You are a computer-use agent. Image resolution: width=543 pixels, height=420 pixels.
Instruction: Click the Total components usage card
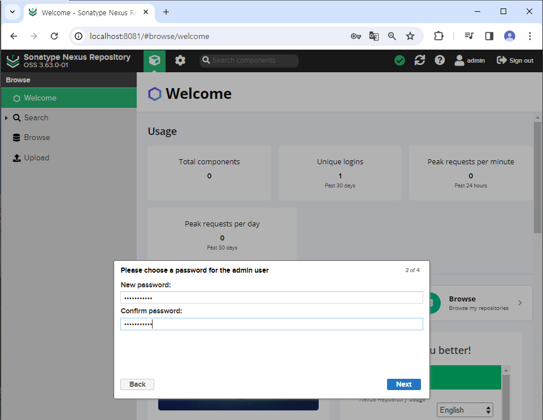(x=209, y=173)
